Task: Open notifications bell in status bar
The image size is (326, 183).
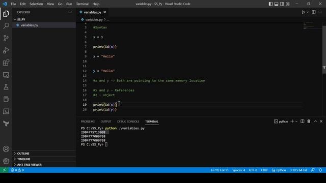Action: tap(320, 170)
